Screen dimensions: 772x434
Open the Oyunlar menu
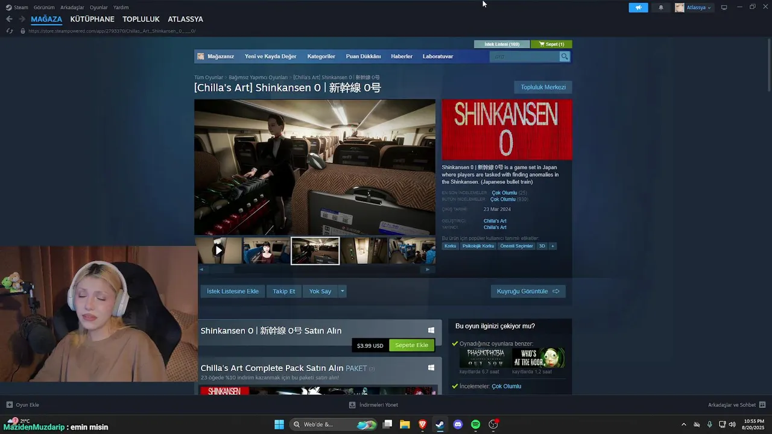pos(99,7)
